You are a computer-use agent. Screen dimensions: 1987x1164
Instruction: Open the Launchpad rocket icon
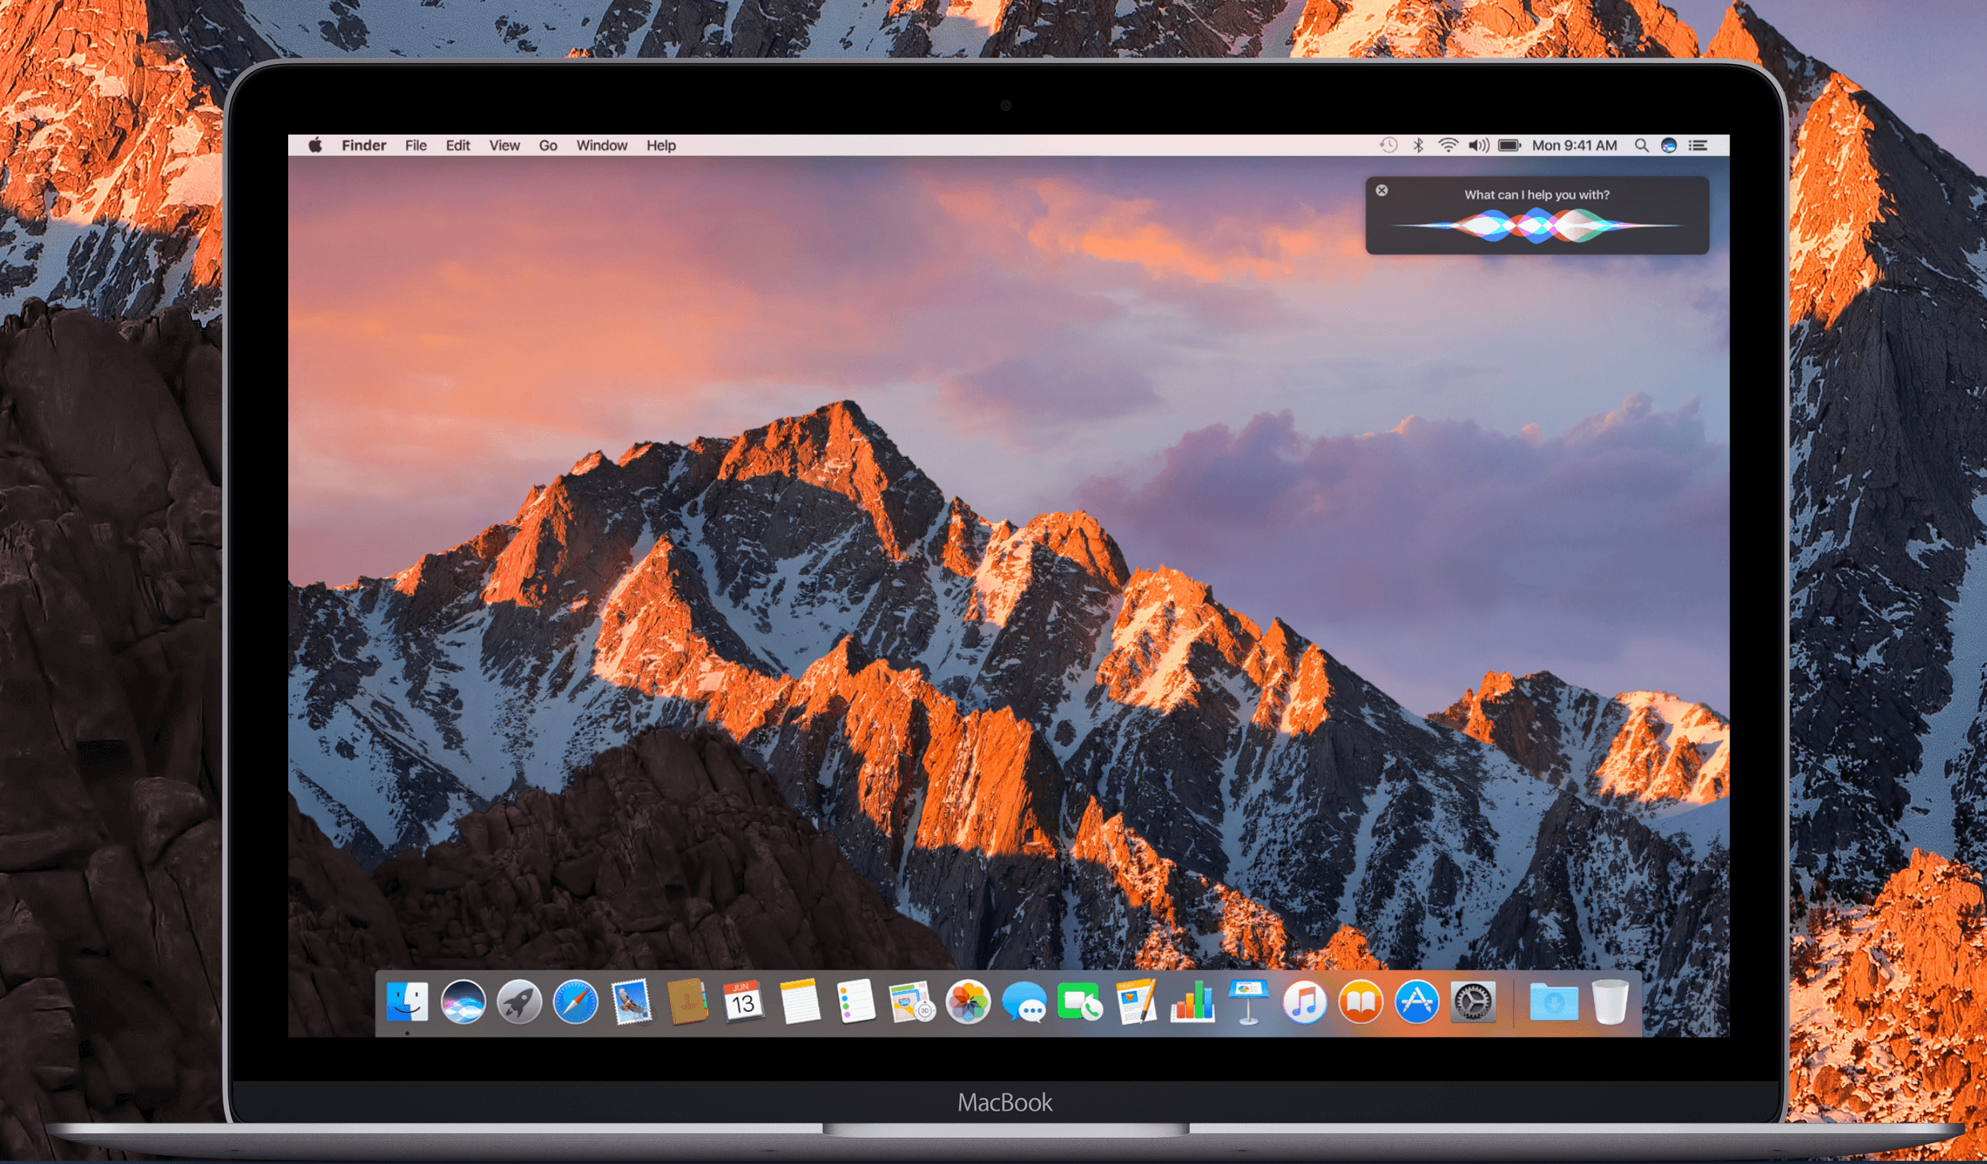pos(519,1001)
